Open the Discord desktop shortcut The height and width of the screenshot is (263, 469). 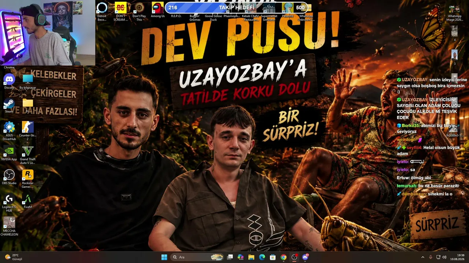pos(9,81)
